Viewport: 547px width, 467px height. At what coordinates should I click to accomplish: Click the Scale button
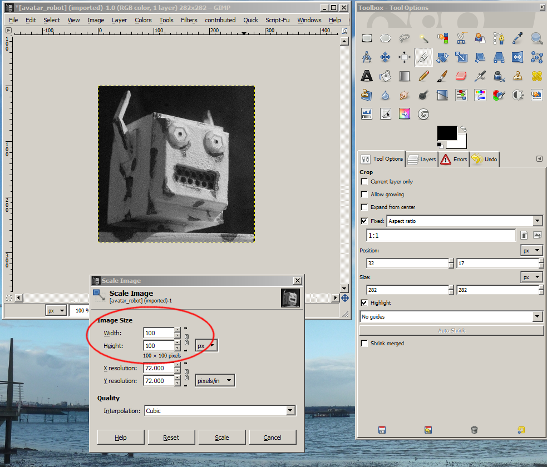click(222, 438)
